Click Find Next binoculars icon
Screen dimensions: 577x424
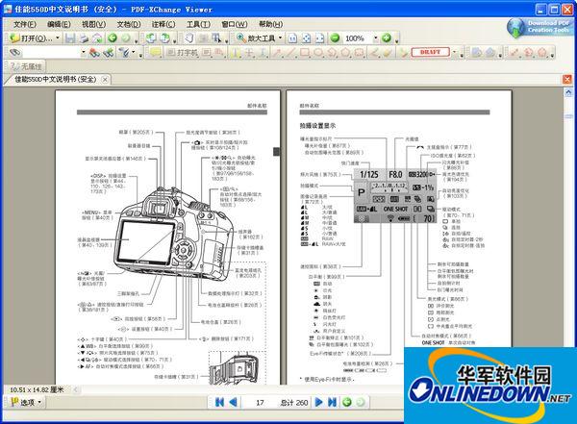109,53
